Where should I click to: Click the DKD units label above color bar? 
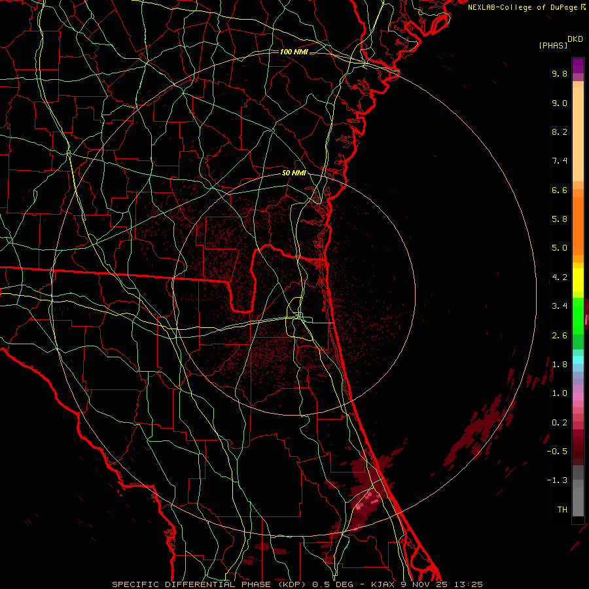575,39
